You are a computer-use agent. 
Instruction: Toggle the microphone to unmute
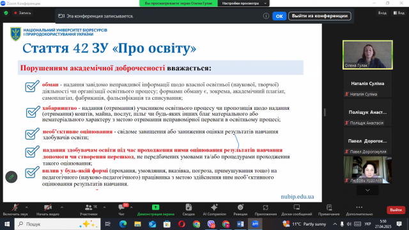(15, 208)
